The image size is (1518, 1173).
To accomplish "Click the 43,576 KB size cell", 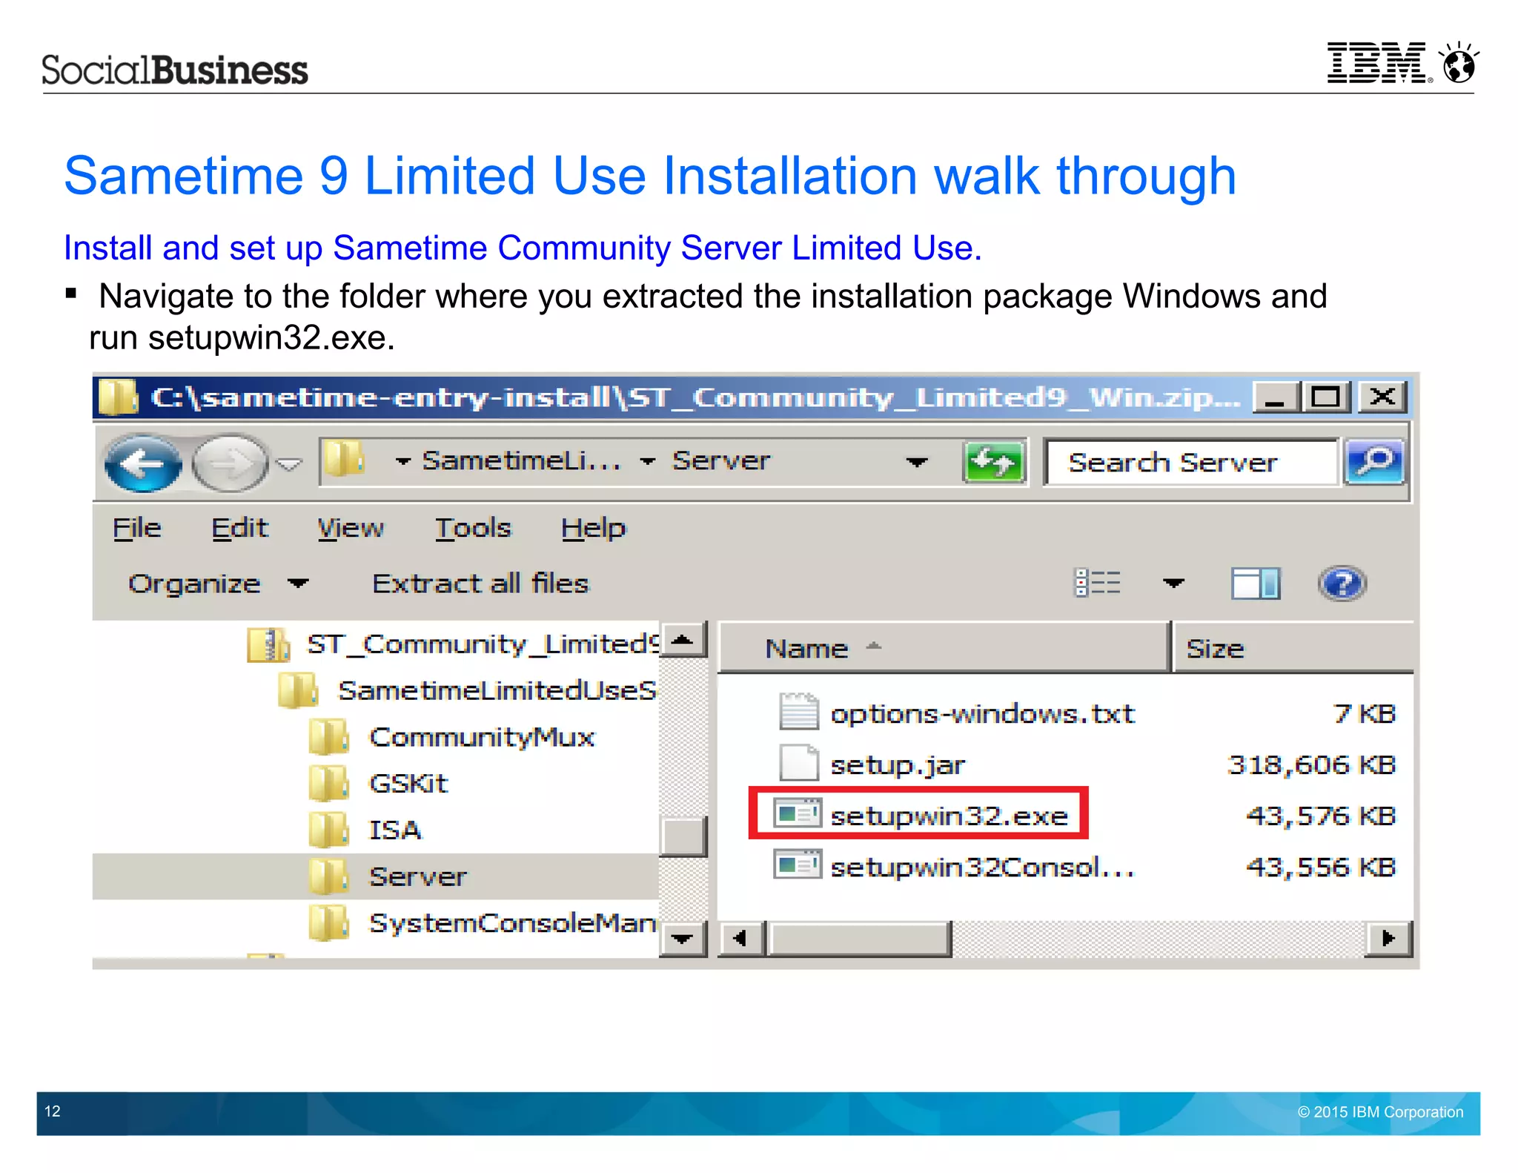I will 1321,816.
